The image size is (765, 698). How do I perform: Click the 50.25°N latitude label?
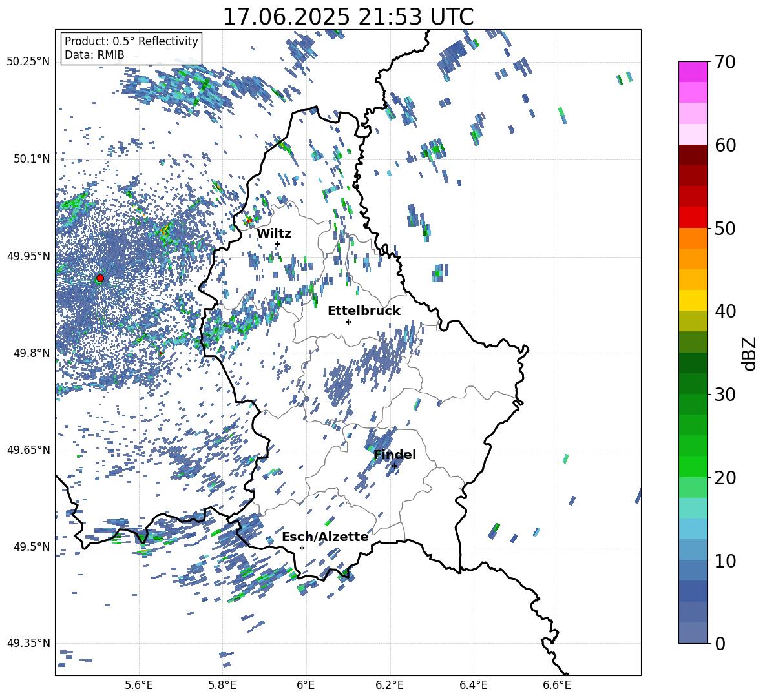click(28, 62)
